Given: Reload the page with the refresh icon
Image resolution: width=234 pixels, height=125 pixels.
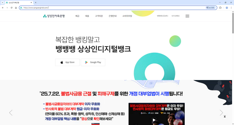Looking at the screenshot, I should pyautogui.click(x=12, y=8).
